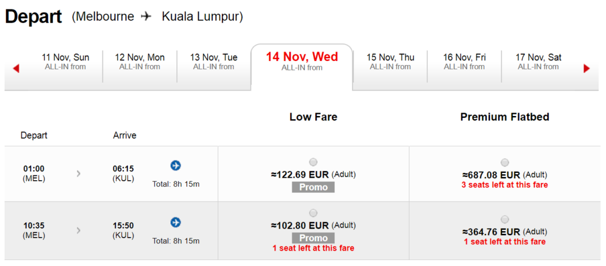The image size is (606, 266).
Task: Click the plane icon in route header
Action: [147, 16]
